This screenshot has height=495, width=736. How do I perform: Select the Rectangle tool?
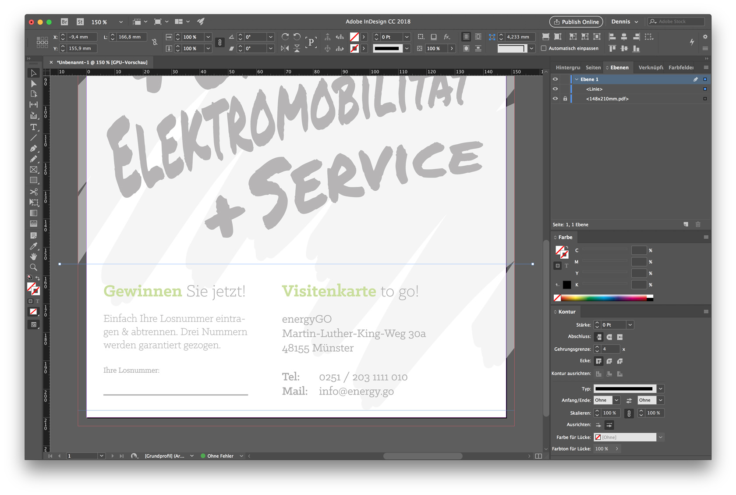pyautogui.click(x=33, y=180)
